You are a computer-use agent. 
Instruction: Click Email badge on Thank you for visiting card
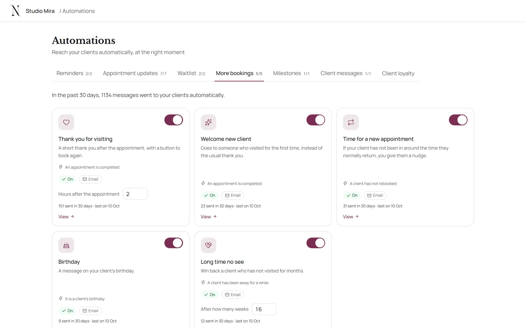[x=90, y=179]
